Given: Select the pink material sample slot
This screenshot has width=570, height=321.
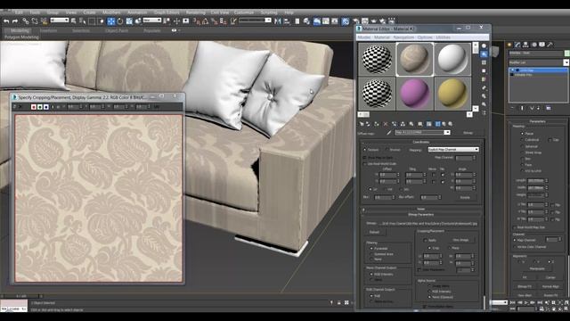Looking at the screenshot, I should click(415, 93).
